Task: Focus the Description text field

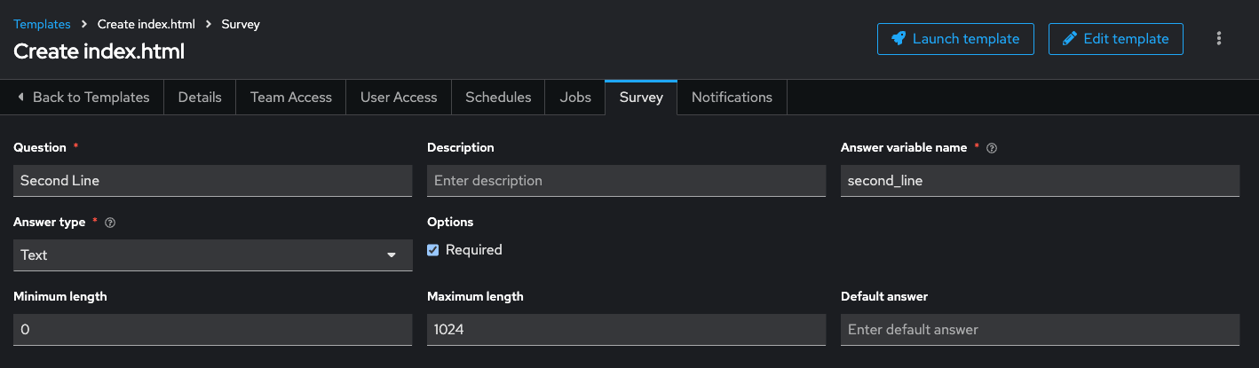Action: (626, 181)
